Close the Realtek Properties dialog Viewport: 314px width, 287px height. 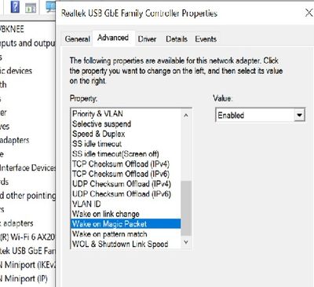309,13
